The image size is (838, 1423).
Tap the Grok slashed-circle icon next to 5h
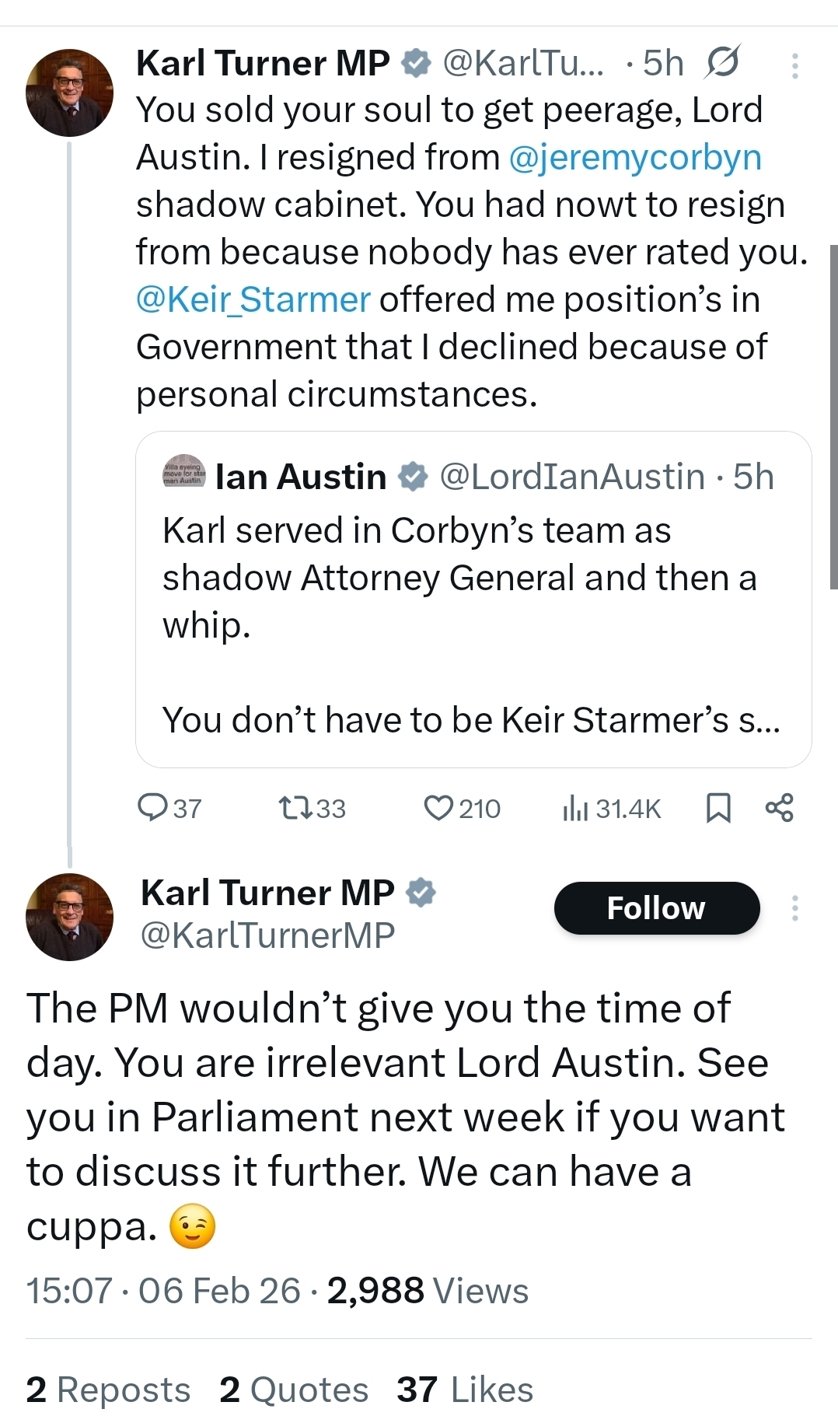[x=721, y=63]
